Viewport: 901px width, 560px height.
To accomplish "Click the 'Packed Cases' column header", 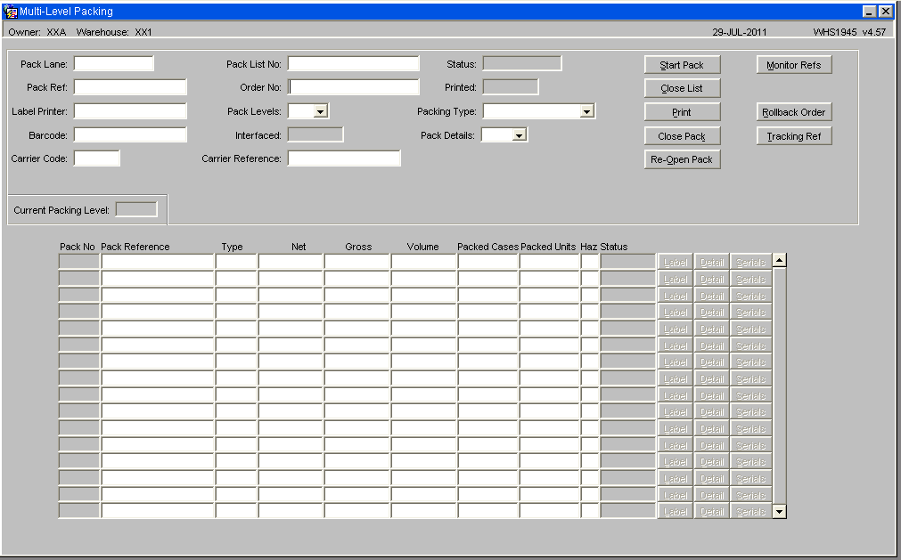I will click(487, 247).
